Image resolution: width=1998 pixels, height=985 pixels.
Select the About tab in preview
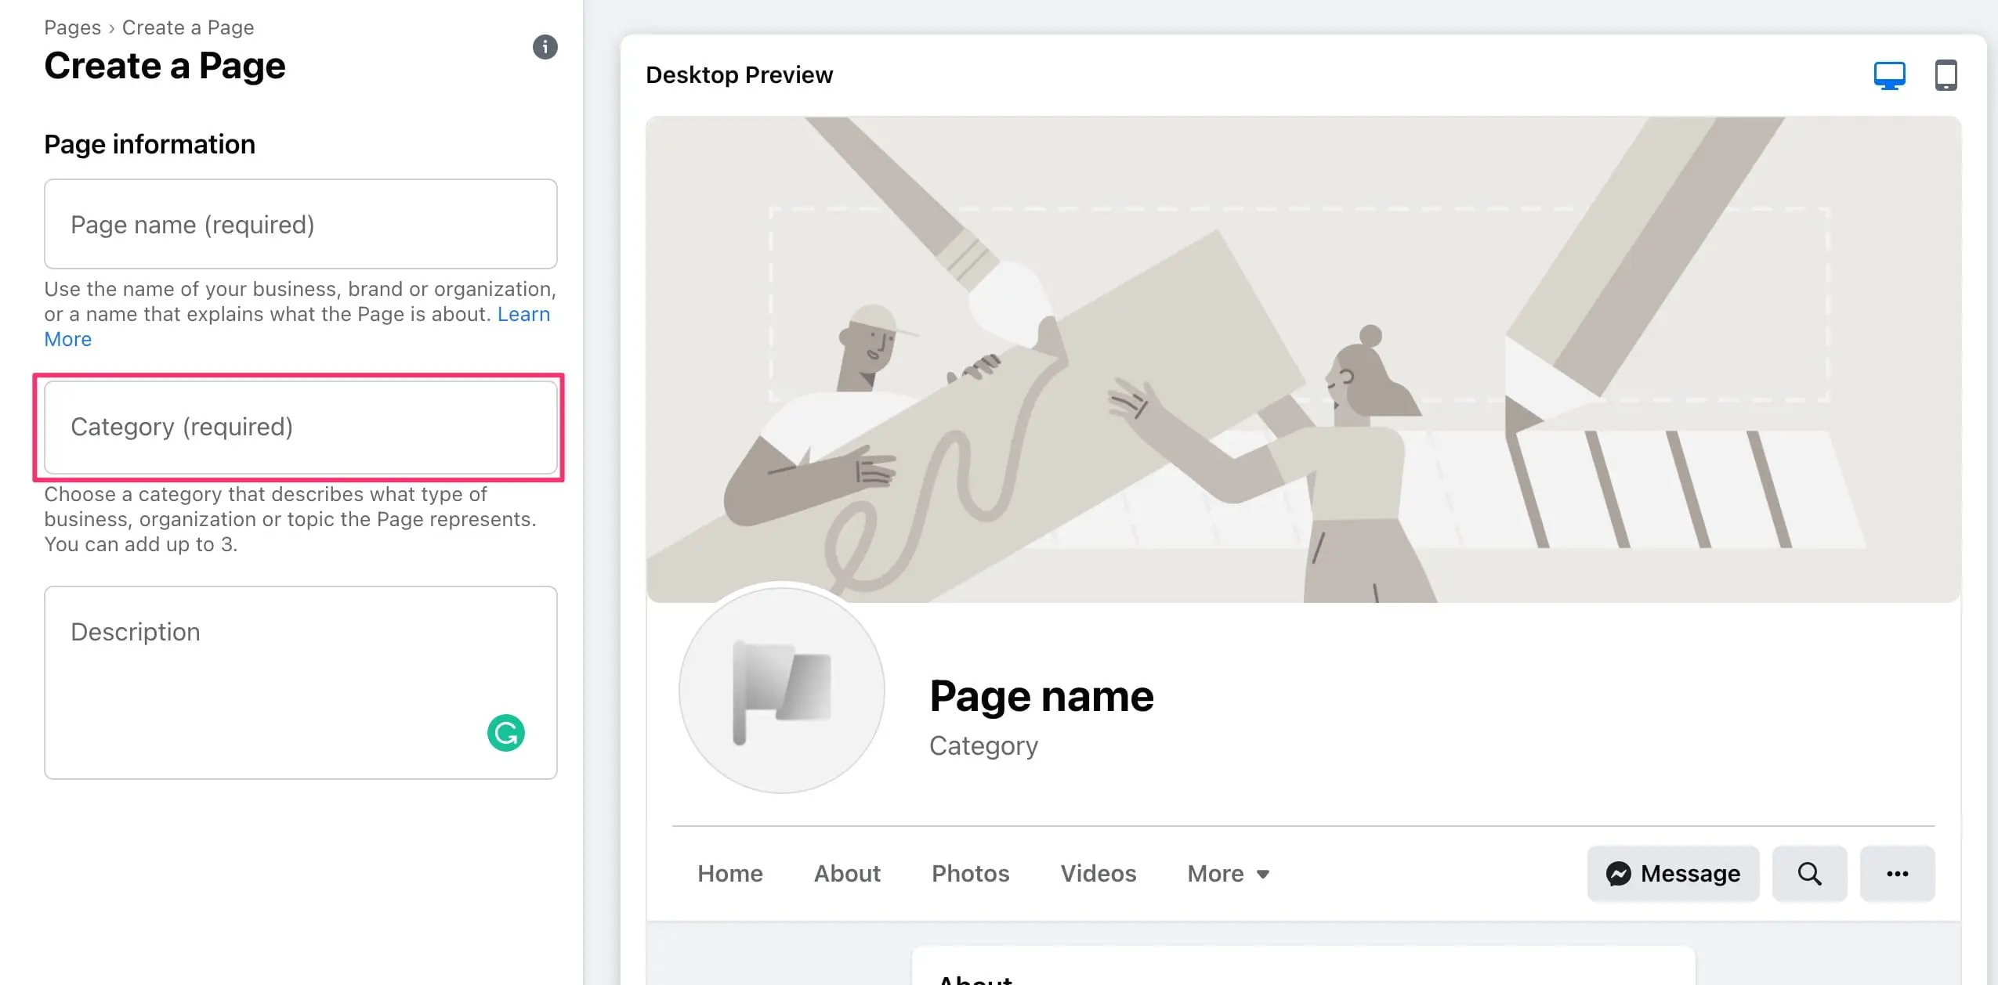847,873
